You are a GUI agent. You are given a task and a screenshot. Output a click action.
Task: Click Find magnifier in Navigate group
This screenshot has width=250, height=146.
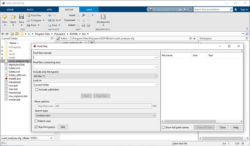tap(50, 25)
